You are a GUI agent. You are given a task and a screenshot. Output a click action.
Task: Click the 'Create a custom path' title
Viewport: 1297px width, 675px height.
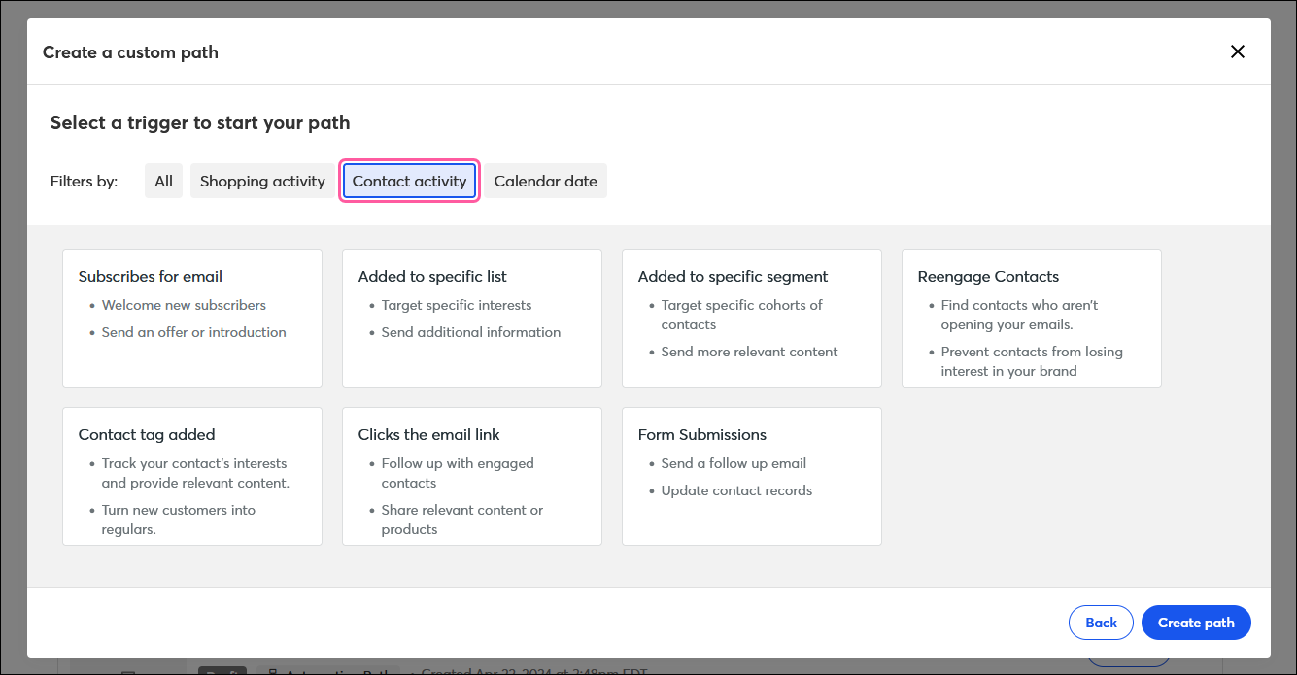pos(130,52)
